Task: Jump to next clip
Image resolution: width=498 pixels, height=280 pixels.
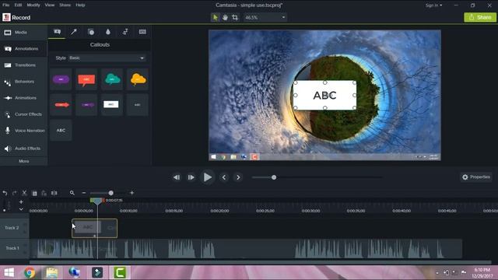Action: (x=238, y=177)
